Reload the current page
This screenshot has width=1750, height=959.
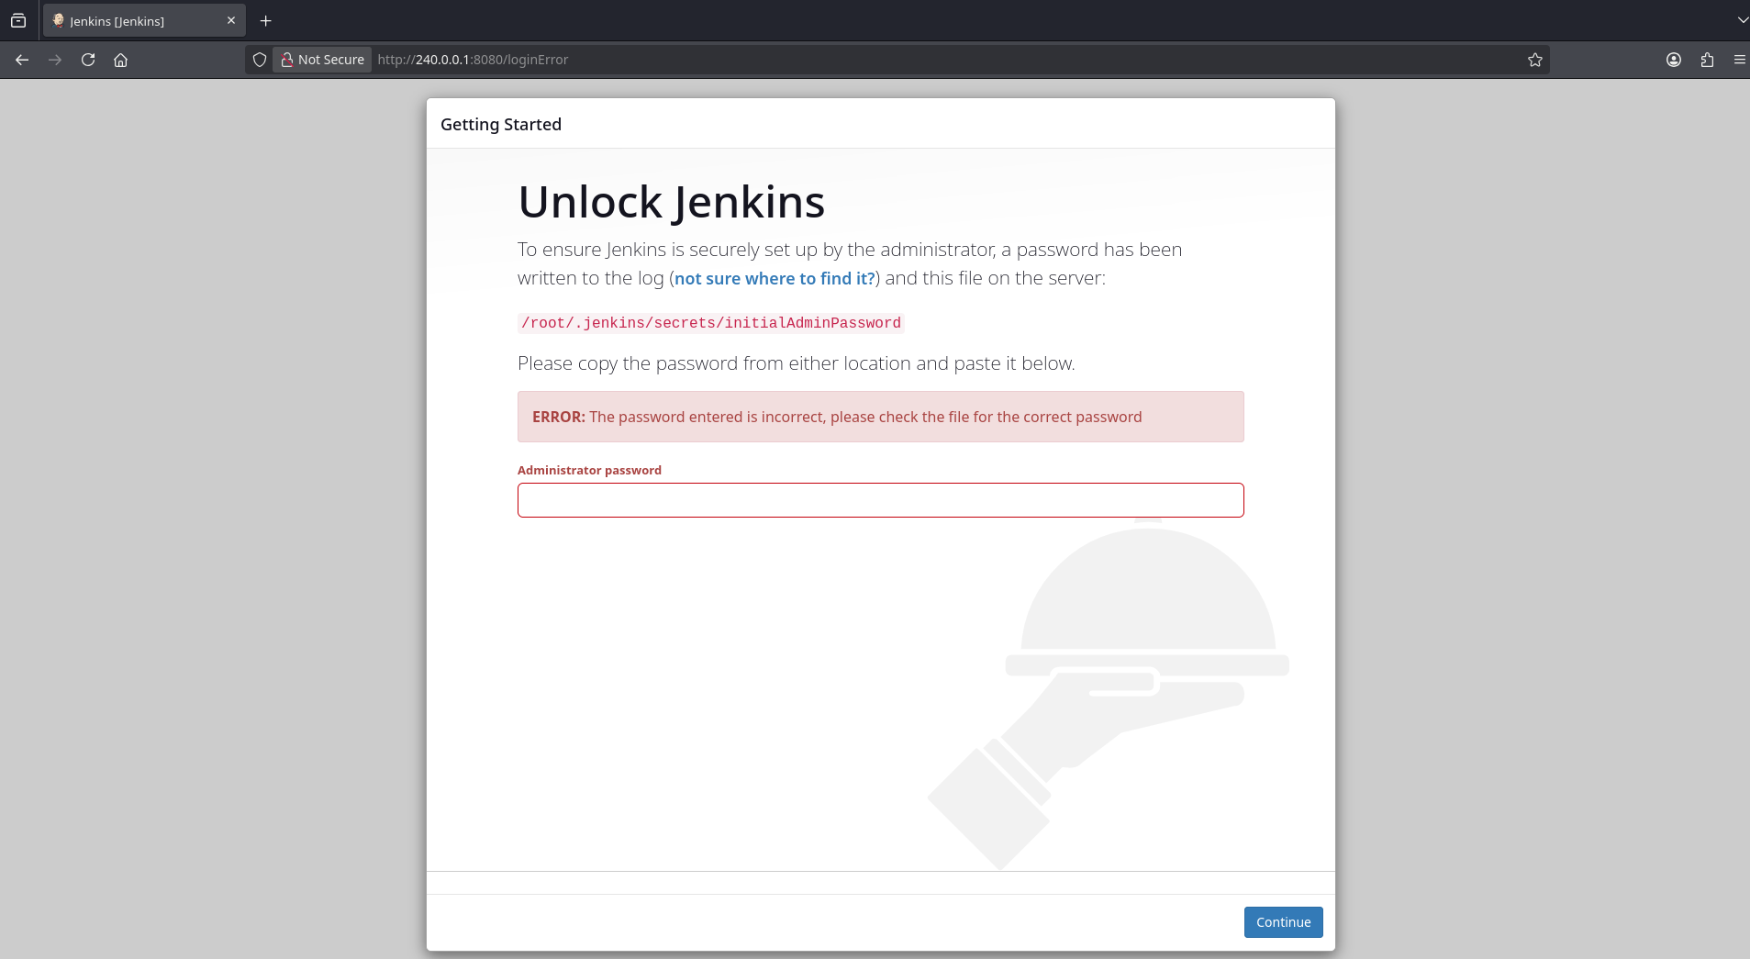pyautogui.click(x=88, y=60)
